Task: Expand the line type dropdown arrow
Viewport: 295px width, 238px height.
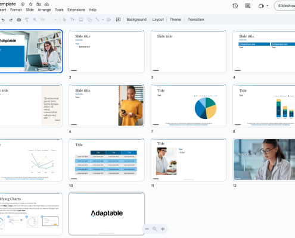Action: point(103,20)
